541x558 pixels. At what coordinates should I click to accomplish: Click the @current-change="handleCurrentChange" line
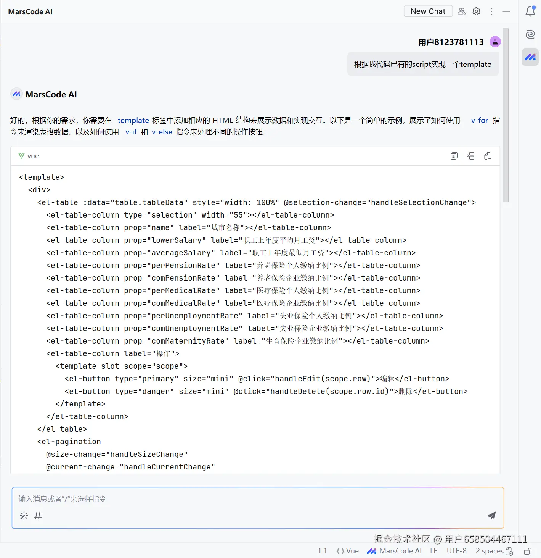pyautogui.click(x=130, y=467)
